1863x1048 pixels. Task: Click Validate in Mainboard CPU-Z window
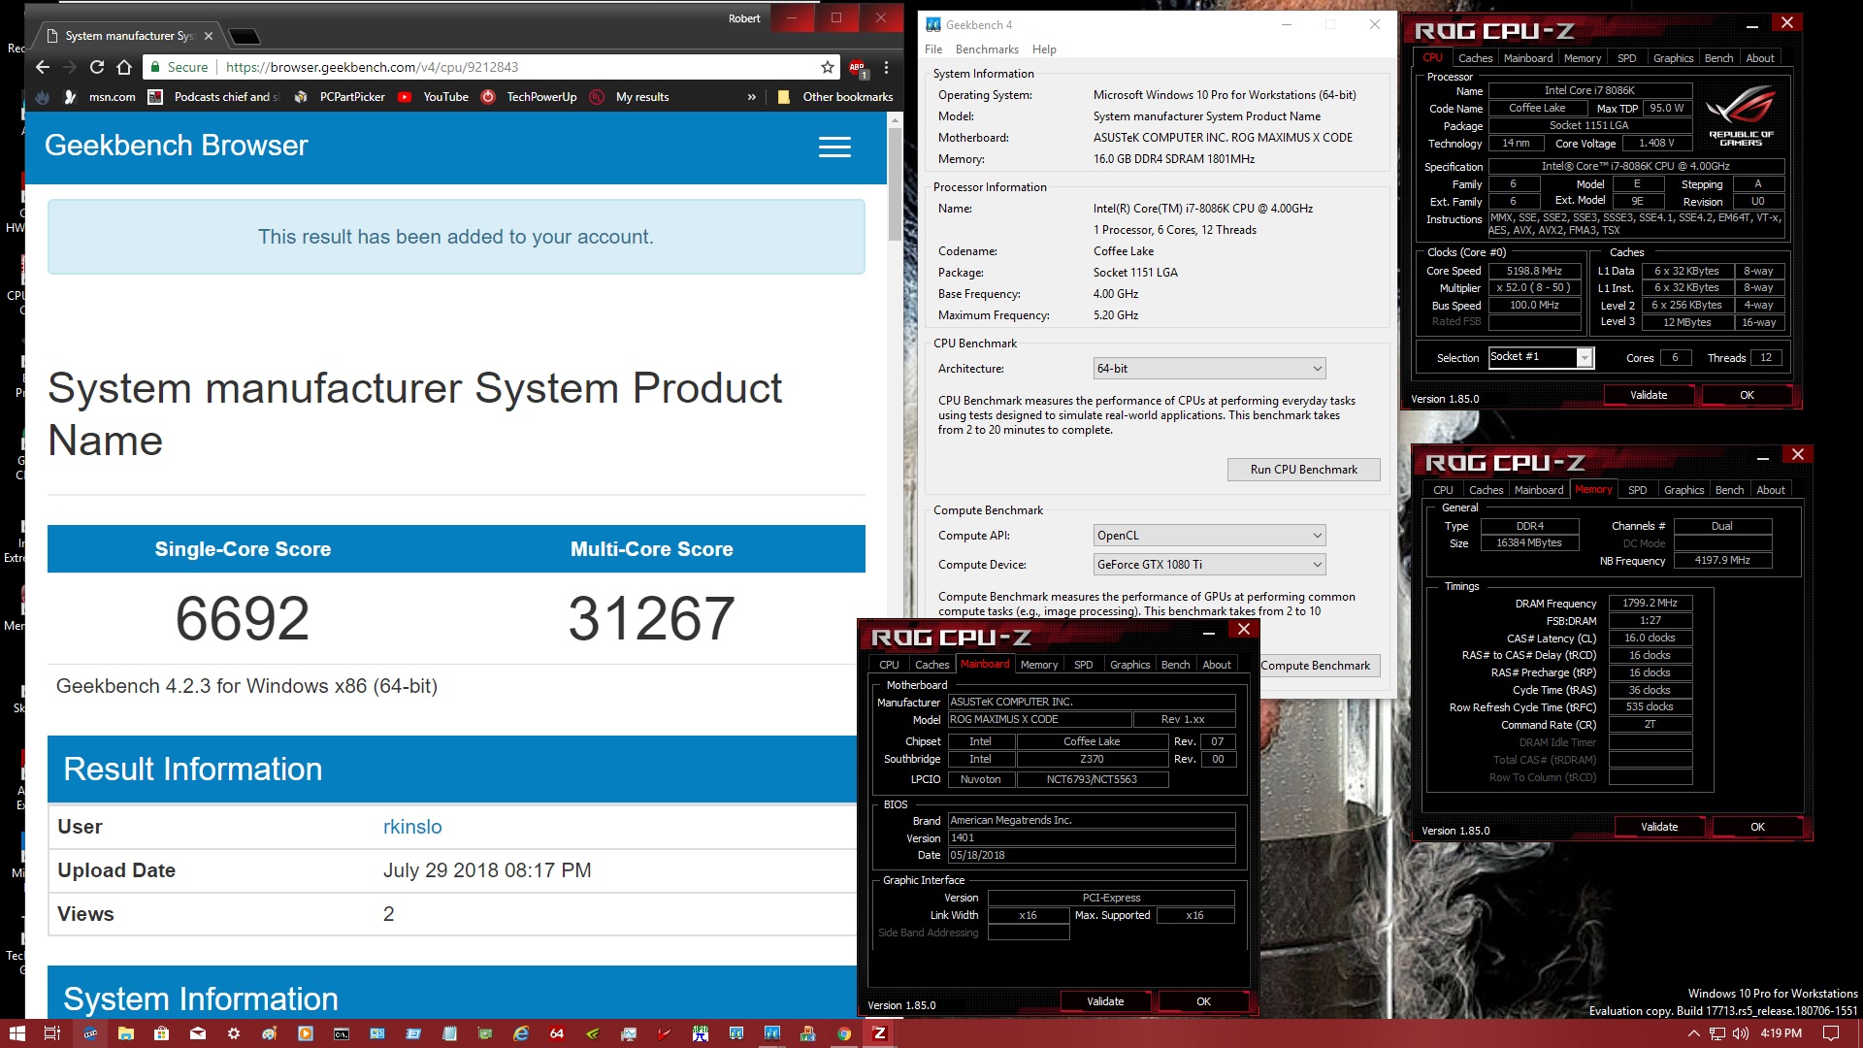(1105, 1001)
